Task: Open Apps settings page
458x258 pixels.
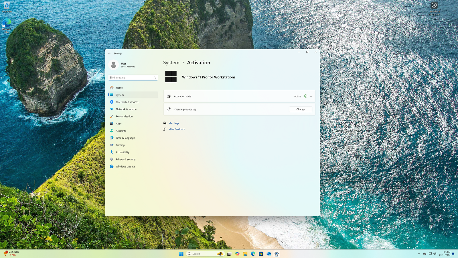Action: 133,124
